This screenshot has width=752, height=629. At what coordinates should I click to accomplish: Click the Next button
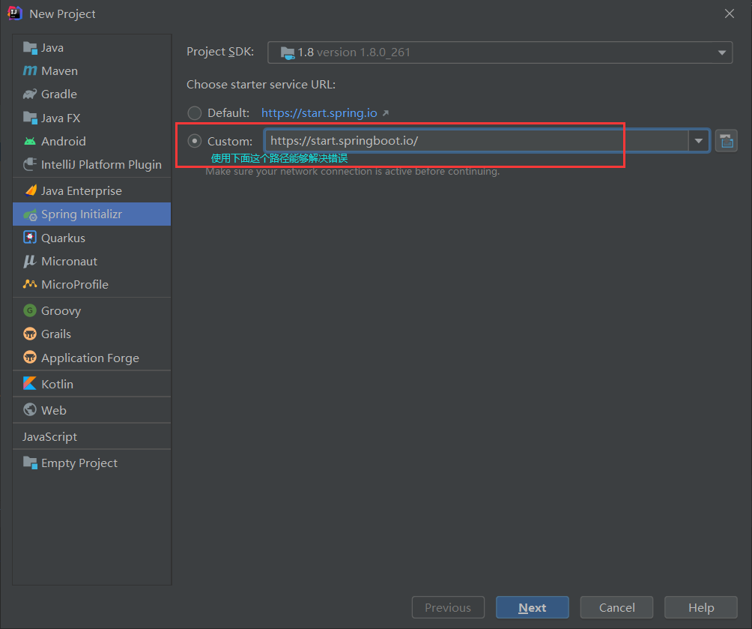click(532, 607)
